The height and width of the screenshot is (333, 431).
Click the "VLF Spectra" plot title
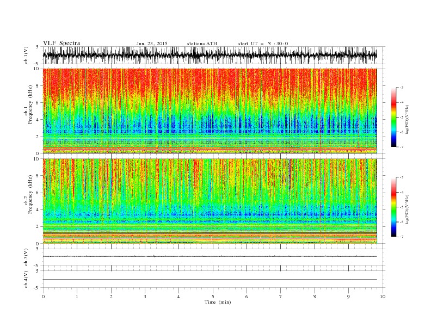(x=61, y=43)
